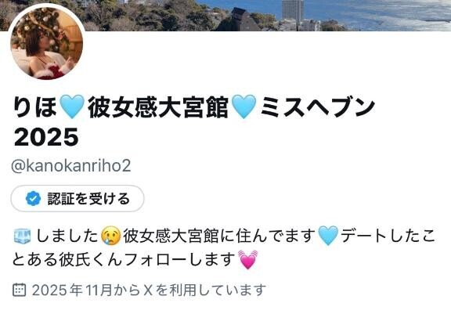The width and height of the screenshot is (451, 314).
Task: Click the bio text 彼氏くんフォローします
Action: click(147, 259)
